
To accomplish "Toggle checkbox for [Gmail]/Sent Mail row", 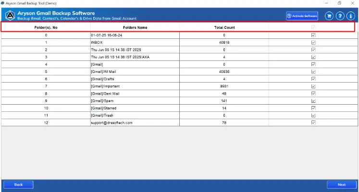I will [313, 94].
